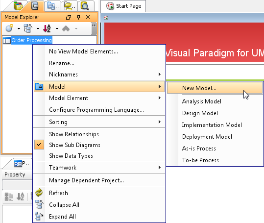Select Order Processing project node

(32, 40)
